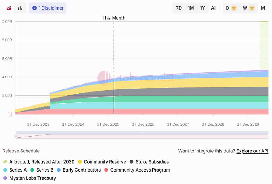This screenshot has width=272, height=184.
Task: Toggle the Stake Subsidies legend series
Action: tap(149, 162)
